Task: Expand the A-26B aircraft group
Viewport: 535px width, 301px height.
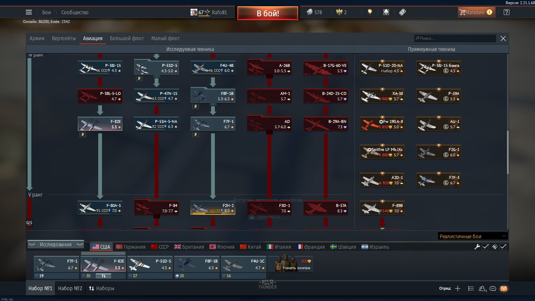Action: [x=269, y=68]
